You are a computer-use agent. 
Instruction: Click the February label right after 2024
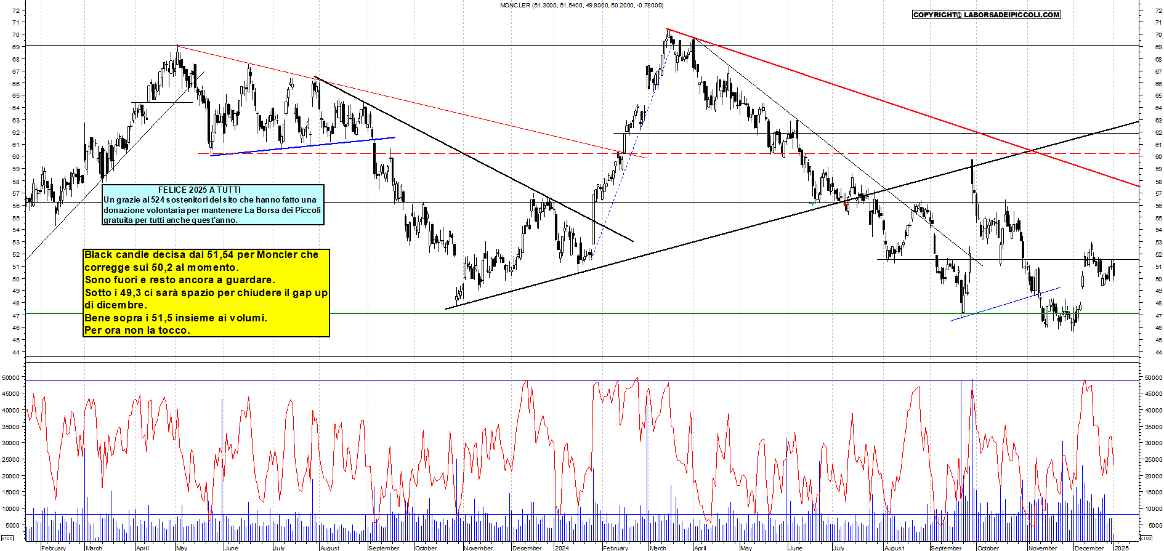[x=616, y=548]
